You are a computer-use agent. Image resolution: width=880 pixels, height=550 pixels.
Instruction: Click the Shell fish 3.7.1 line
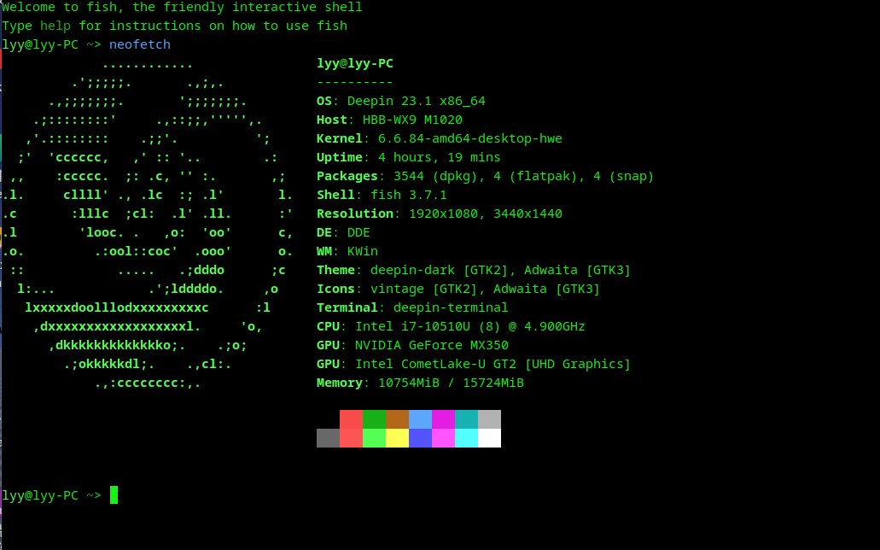coord(382,195)
